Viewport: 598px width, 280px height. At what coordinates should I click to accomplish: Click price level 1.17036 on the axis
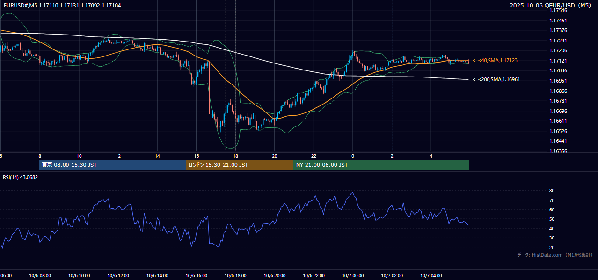pyautogui.click(x=558, y=70)
